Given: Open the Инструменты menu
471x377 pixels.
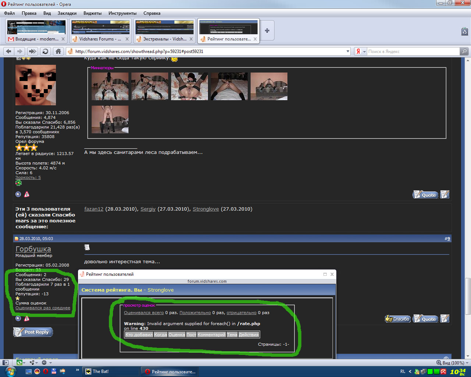Looking at the screenshot, I should click(x=123, y=13).
